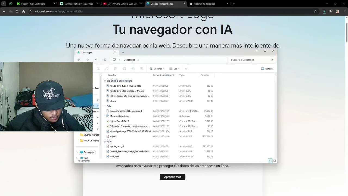Open a new Chrome tab

(x=234, y=4)
